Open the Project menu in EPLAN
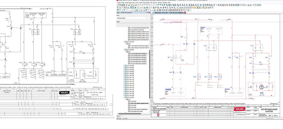 pos(119,3)
